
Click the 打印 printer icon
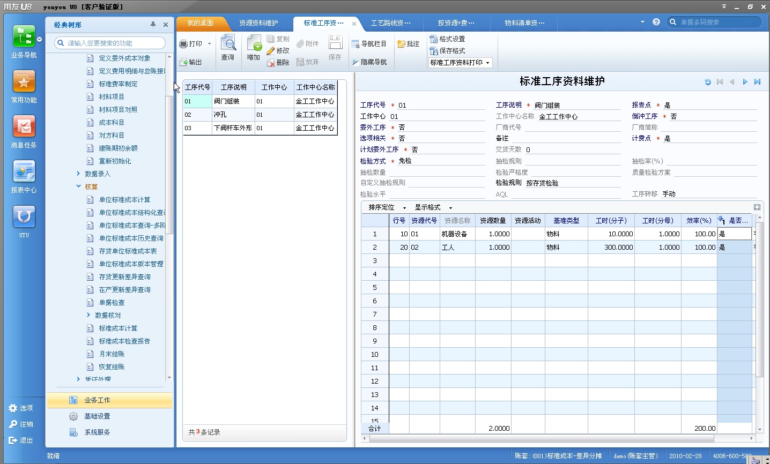point(183,44)
